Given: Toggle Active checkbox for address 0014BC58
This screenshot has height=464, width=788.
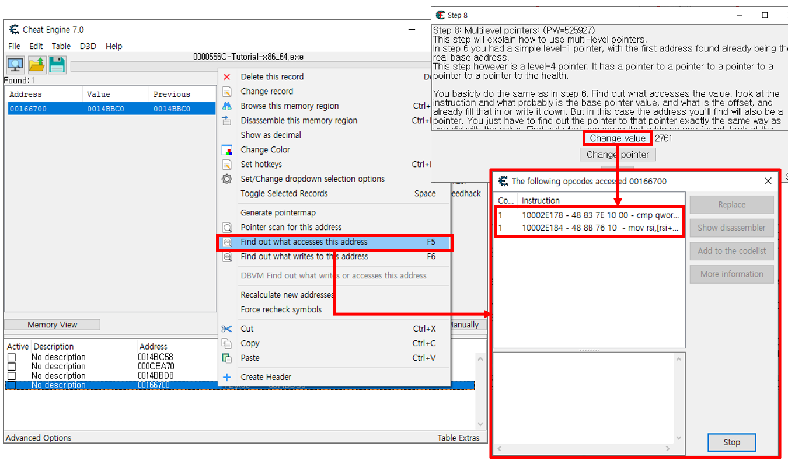Looking at the screenshot, I should pyautogui.click(x=11, y=357).
